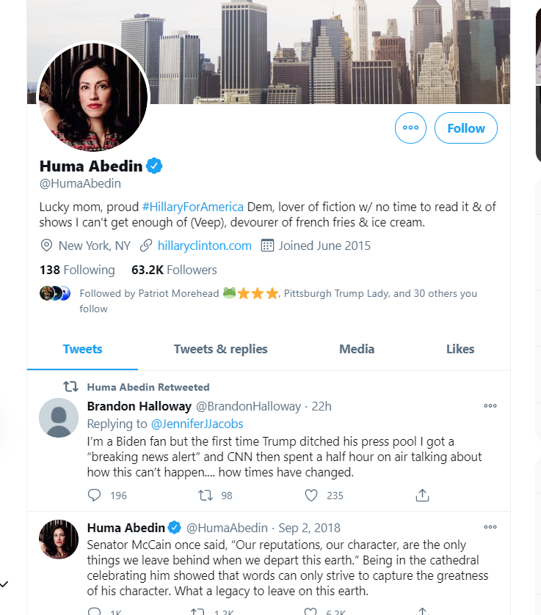This screenshot has height=615, width=541.
Task: Switch to the Tweets & replies tab
Action: (220, 349)
